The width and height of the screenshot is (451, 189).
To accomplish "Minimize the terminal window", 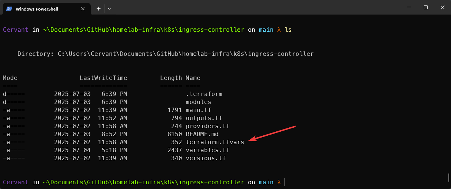I will pyautogui.click(x=408, y=7).
